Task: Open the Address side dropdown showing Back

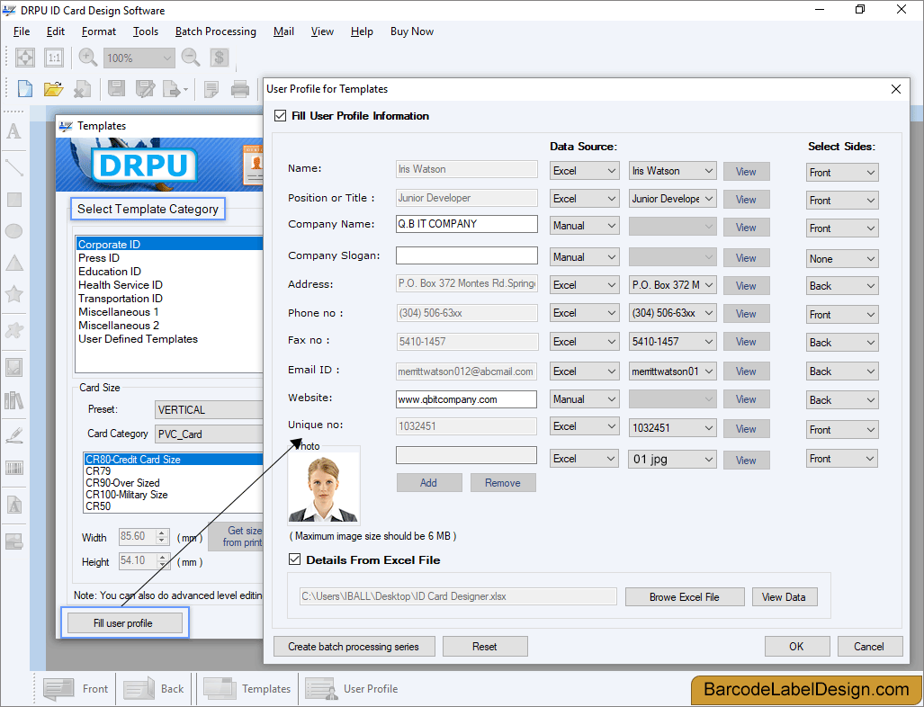Action: (x=842, y=286)
